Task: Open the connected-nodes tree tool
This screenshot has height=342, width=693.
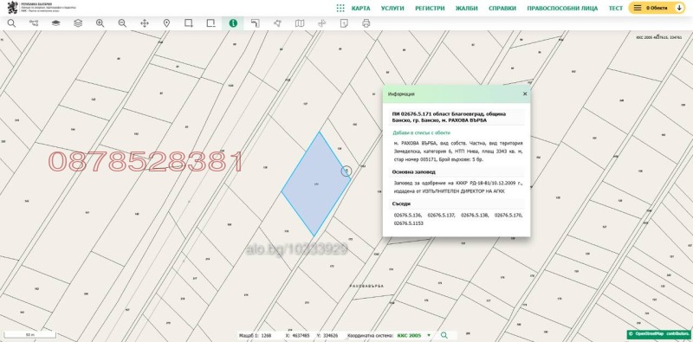Action: pos(34,23)
